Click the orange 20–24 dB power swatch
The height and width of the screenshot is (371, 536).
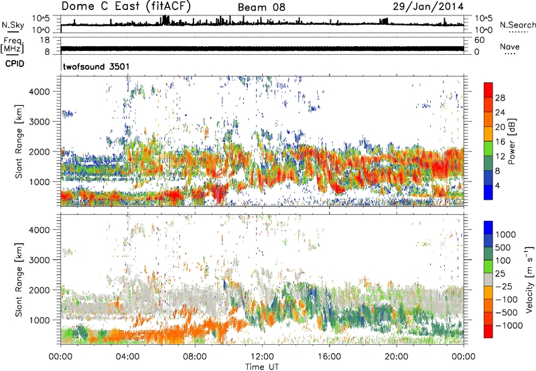coord(488,120)
